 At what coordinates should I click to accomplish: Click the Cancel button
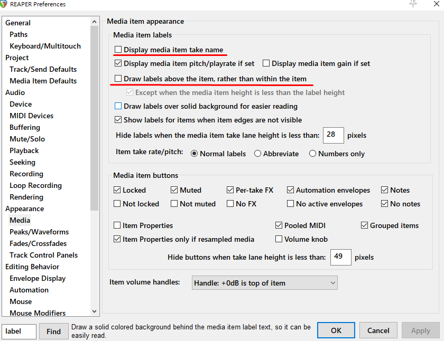378,330
